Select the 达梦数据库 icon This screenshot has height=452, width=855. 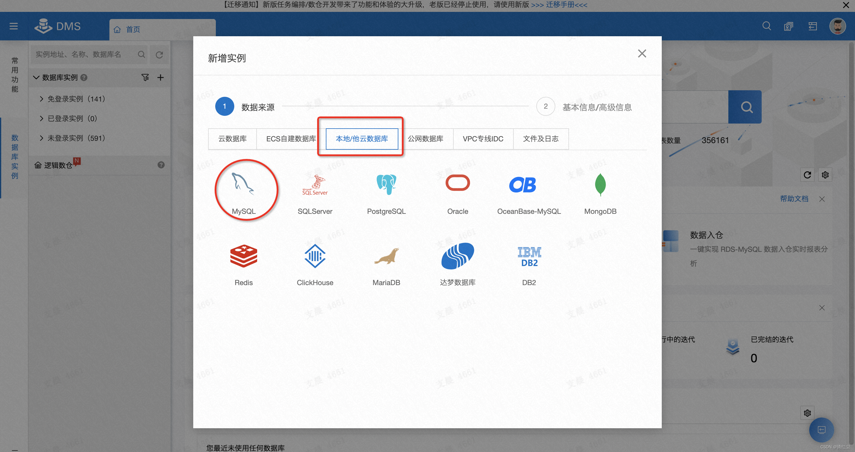pos(457,256)
